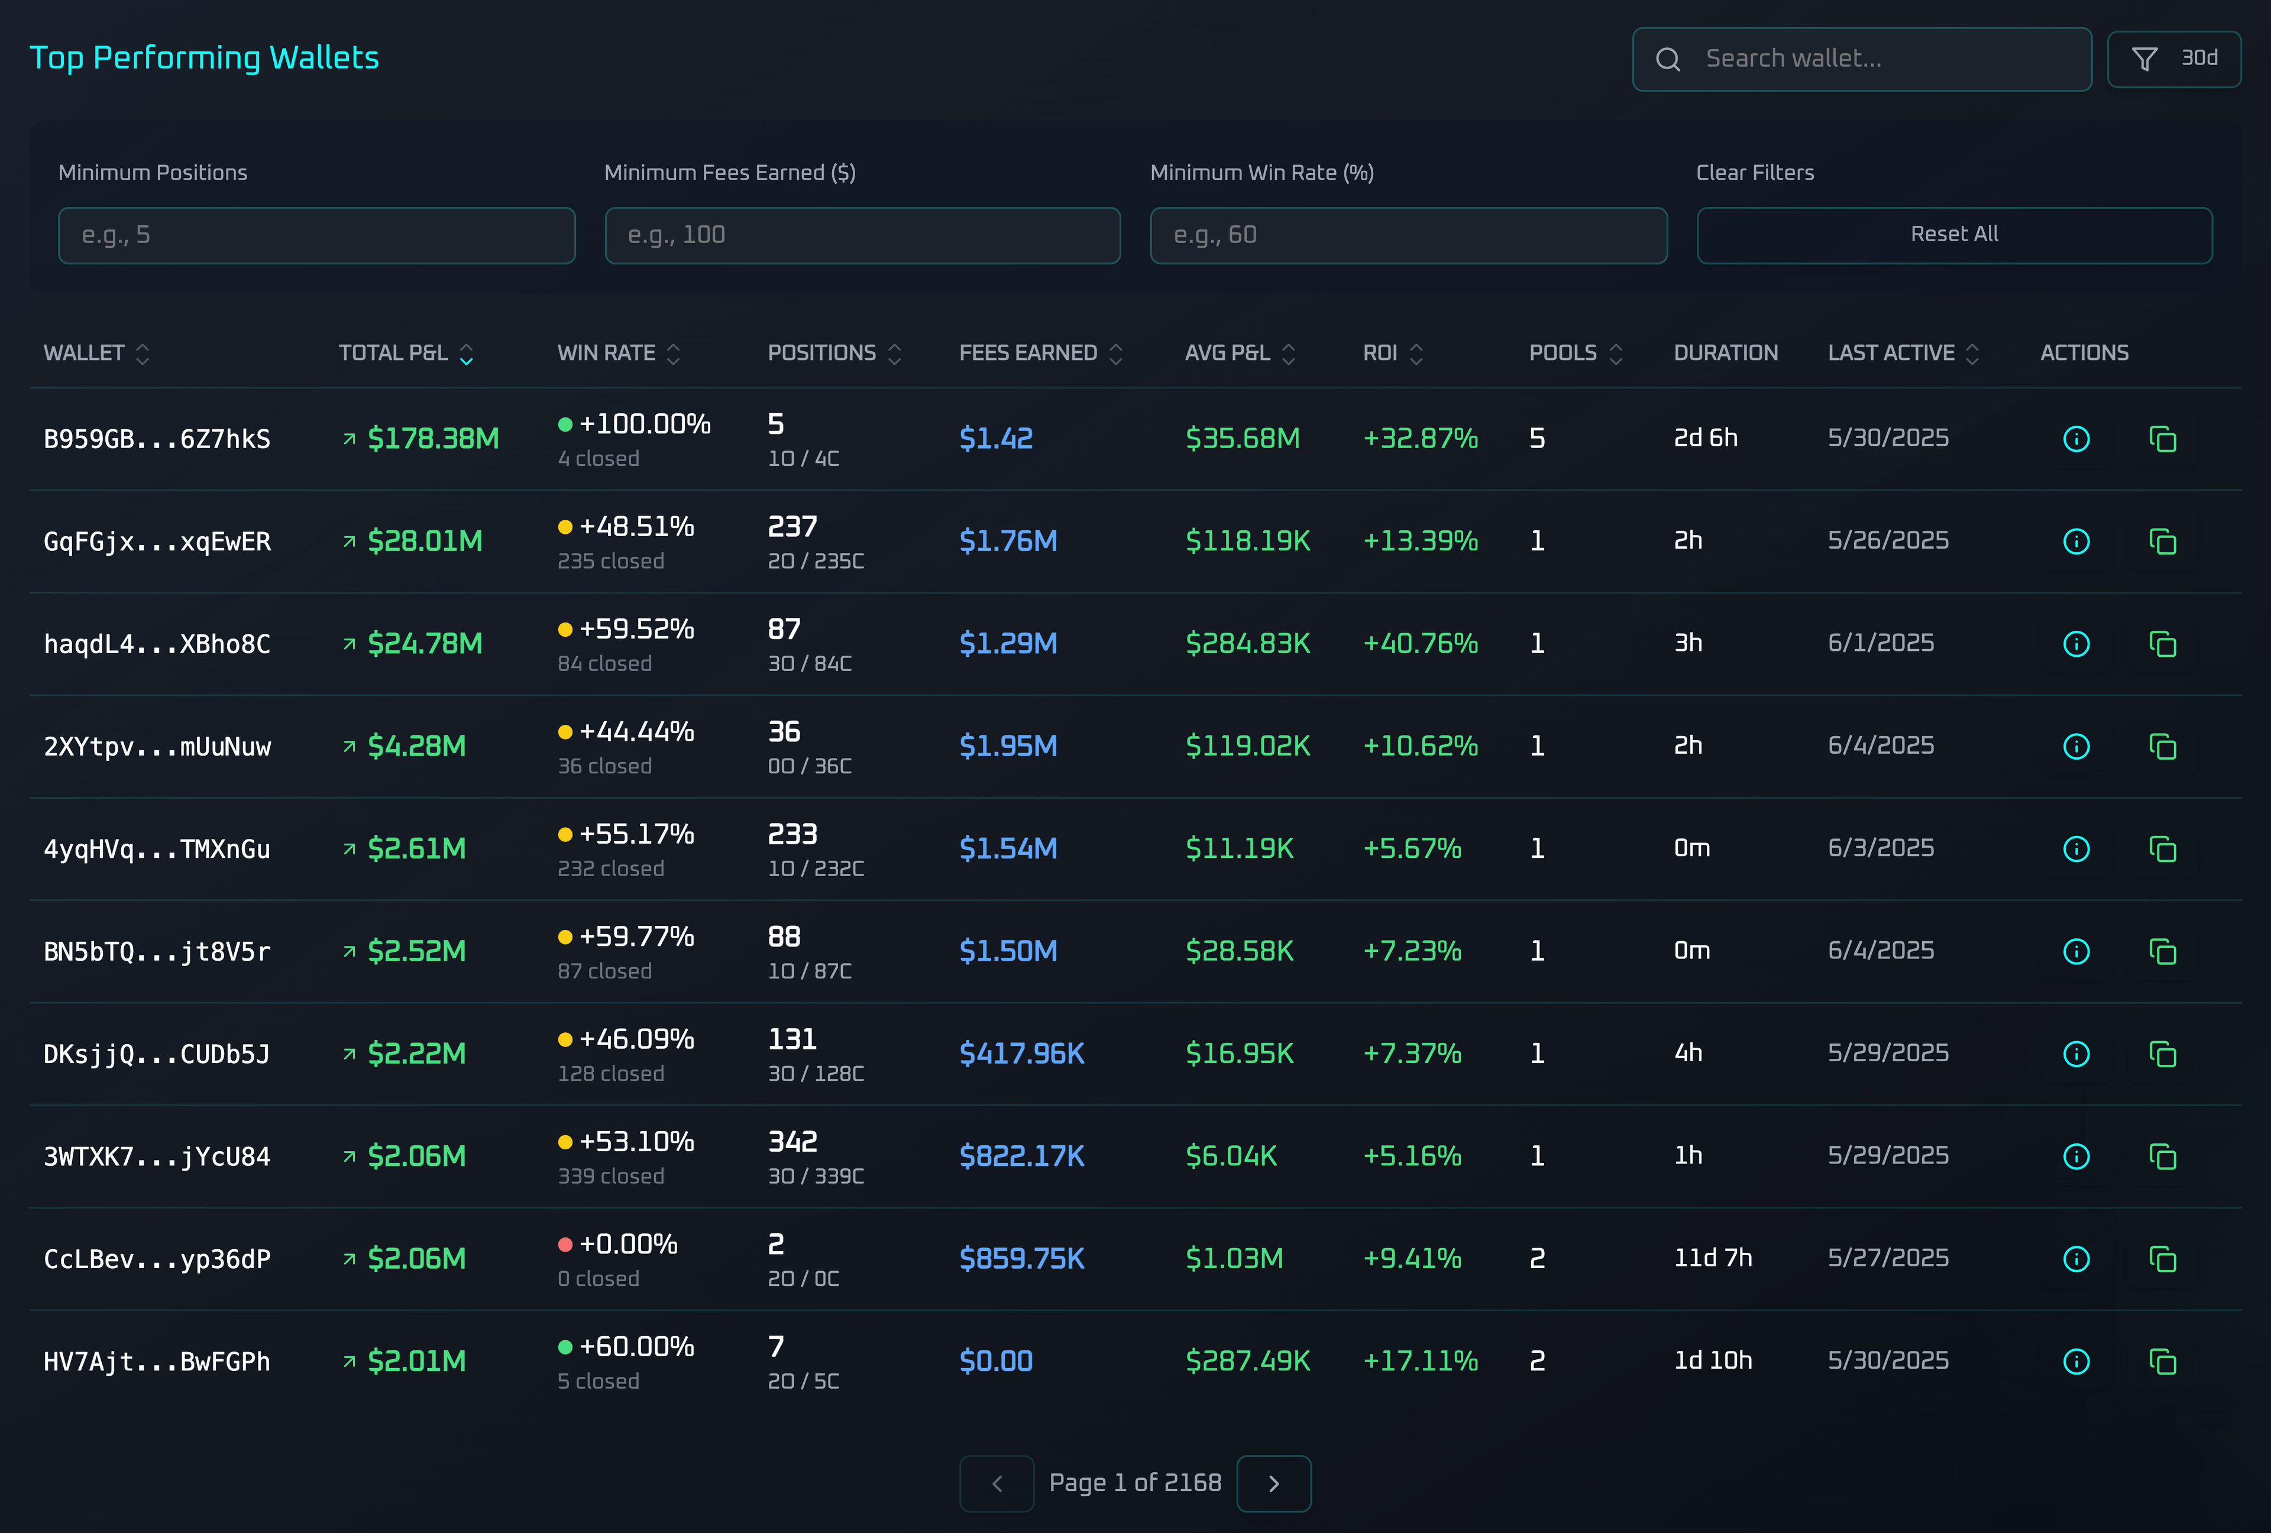Click the Minimum Positions input field
Image resolution: width=2271 pixels, height=1533 pixels.
[x=316, y=235]
